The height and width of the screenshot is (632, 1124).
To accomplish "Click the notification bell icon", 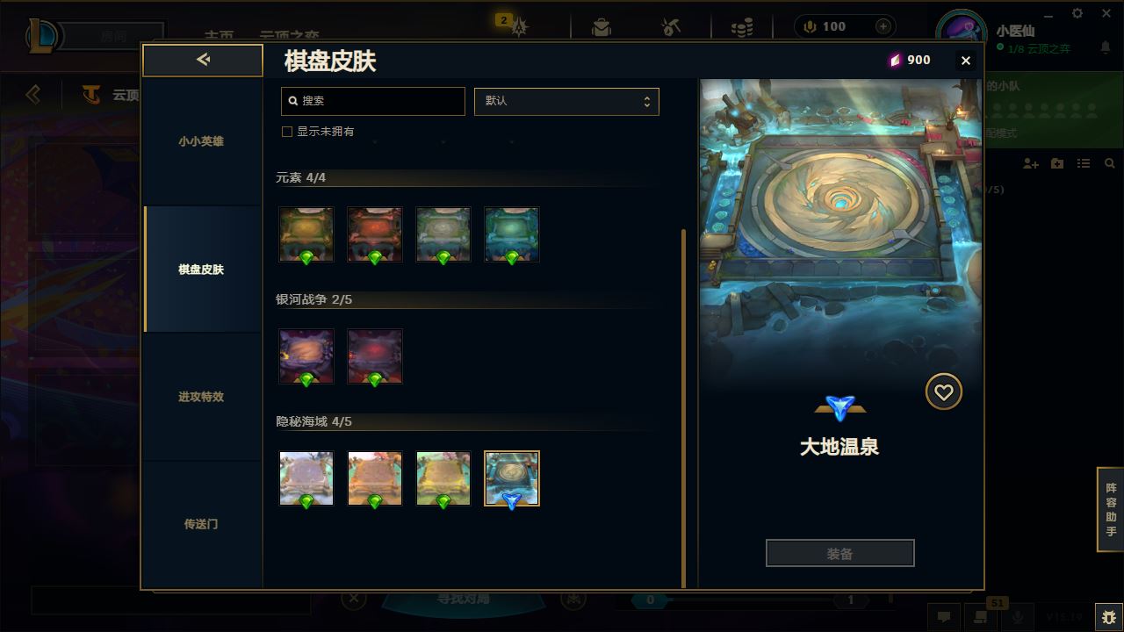I will click(x=1106, y=48).
